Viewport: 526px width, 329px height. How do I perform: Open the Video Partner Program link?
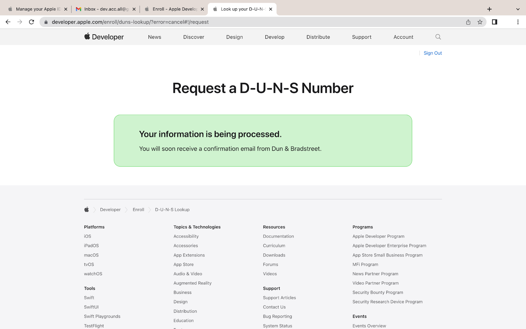coord(375,283)
